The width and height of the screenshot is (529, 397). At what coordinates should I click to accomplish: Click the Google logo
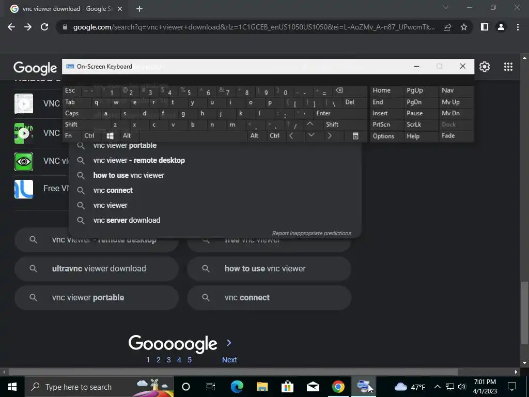click(x=35, y=68)
